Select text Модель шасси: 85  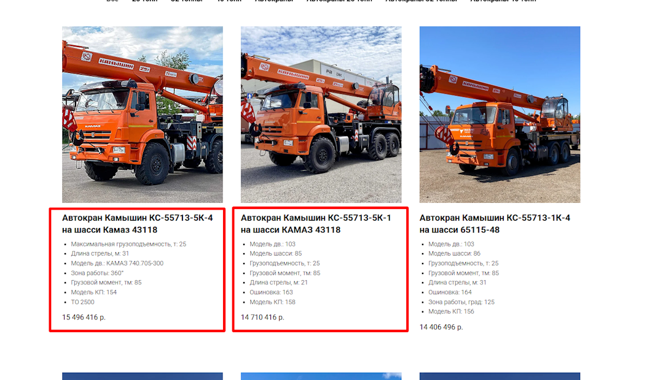point(276,254)
